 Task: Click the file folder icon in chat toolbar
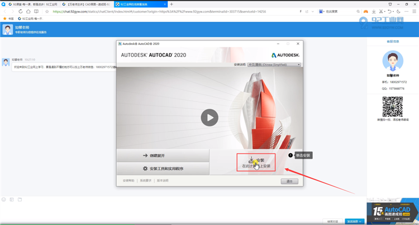coord(20,199)
